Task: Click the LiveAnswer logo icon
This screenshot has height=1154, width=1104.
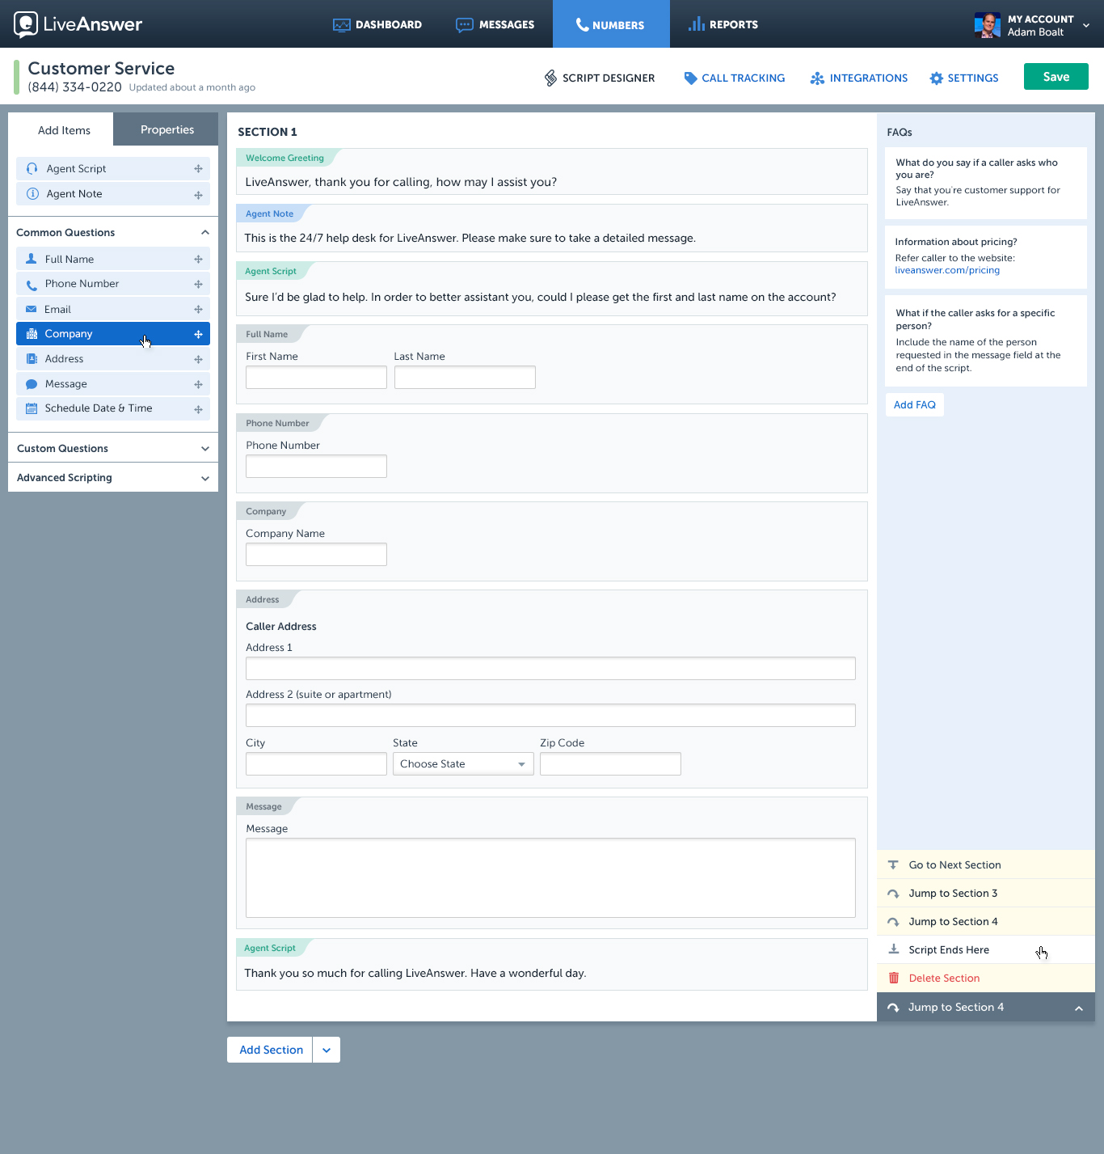Action: tap(26, 24)
